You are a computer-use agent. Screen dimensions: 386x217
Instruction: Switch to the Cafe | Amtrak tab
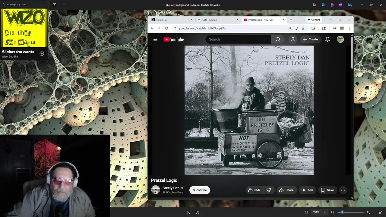click(x=218, y=20)
